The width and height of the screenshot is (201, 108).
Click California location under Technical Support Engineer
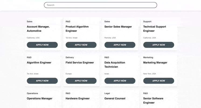click(x=150, y=38)
